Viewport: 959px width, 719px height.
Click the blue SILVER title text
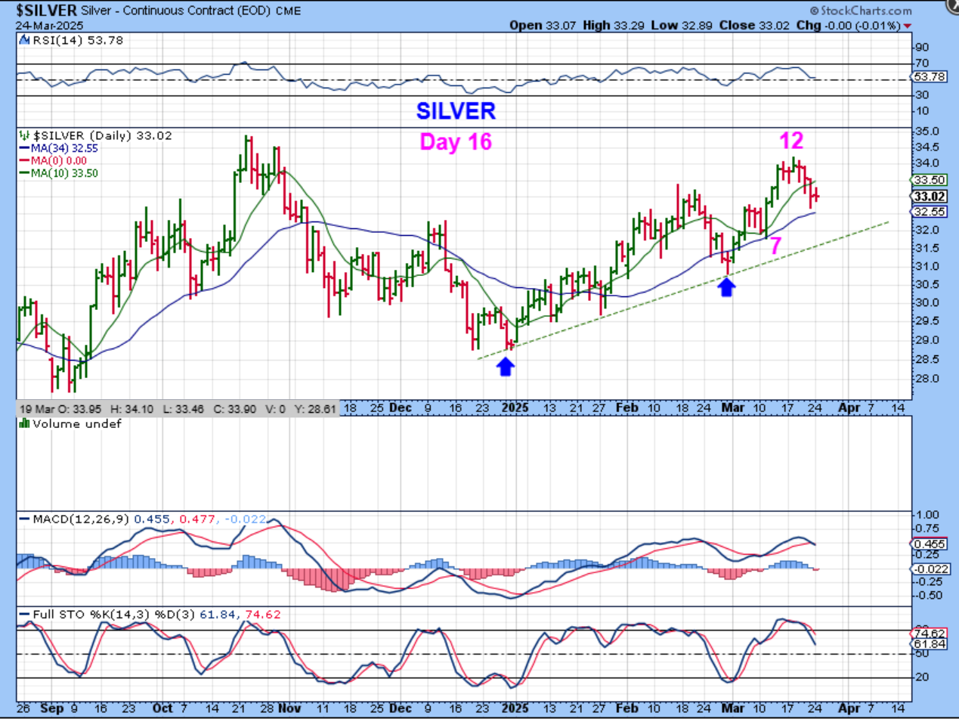click(456, 111)
